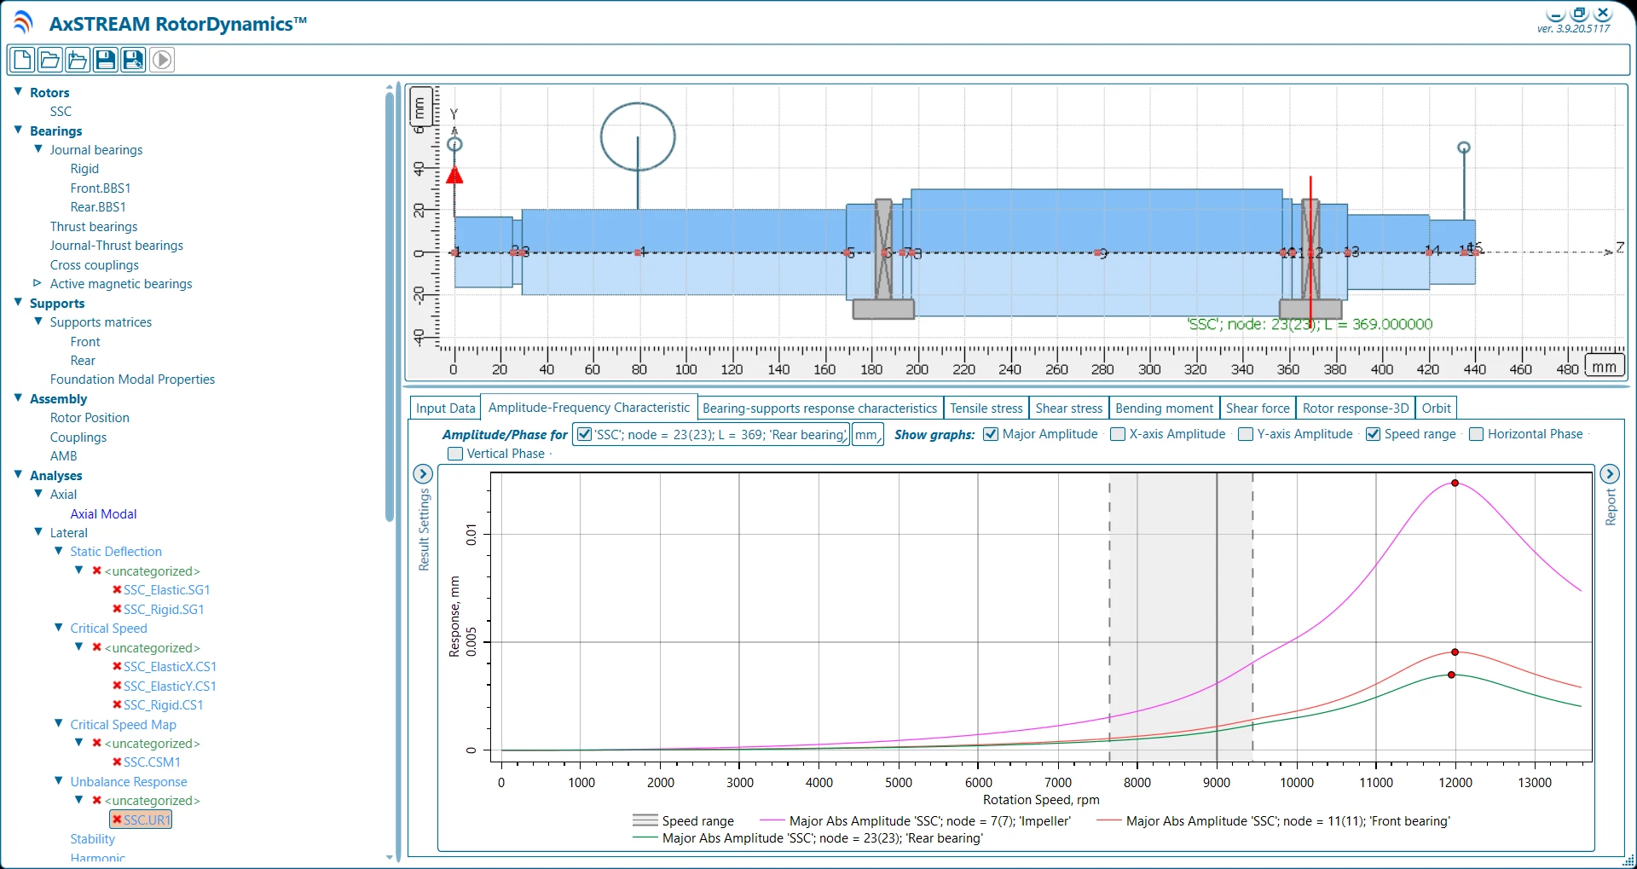Create a new project file
The image size is (1637, 869).
(x=21, y=59)
